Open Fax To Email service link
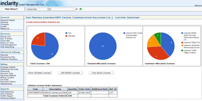The width and height of the screenshot is (202, 101). [x=7, y=39]
